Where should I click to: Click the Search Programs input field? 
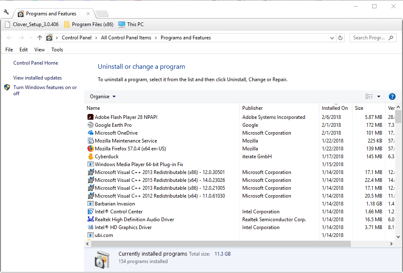369,38
